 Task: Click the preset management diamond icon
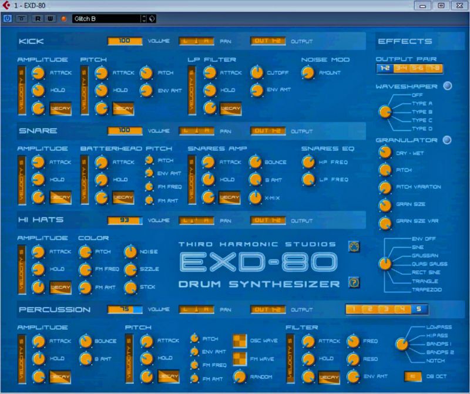[152, 19]
